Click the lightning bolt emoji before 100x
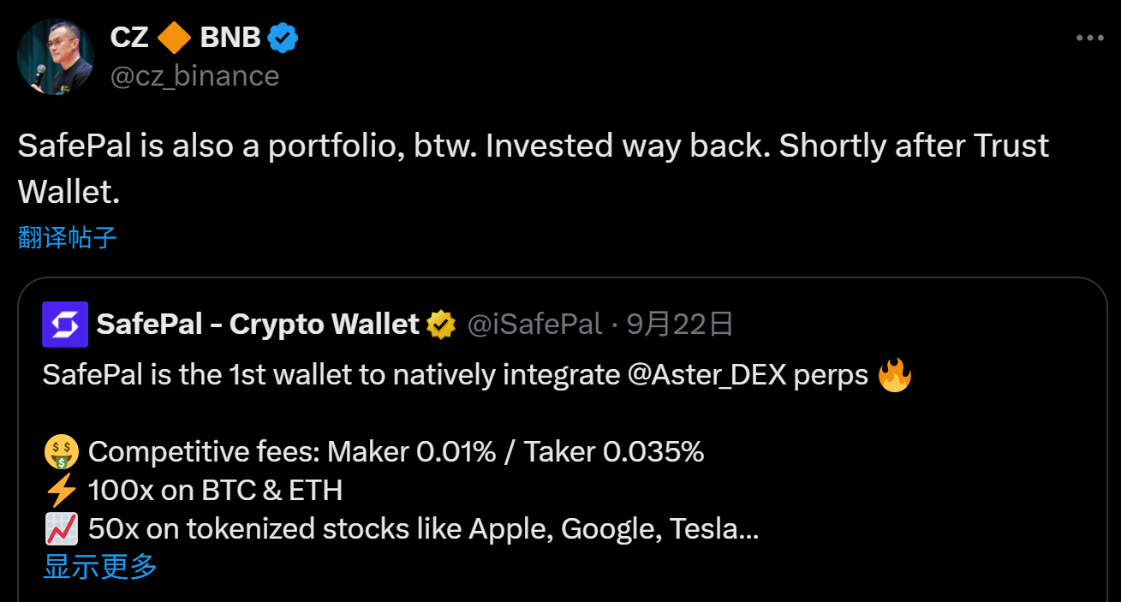This screenshot has width=1121, height=602. [x=61, y=491]
